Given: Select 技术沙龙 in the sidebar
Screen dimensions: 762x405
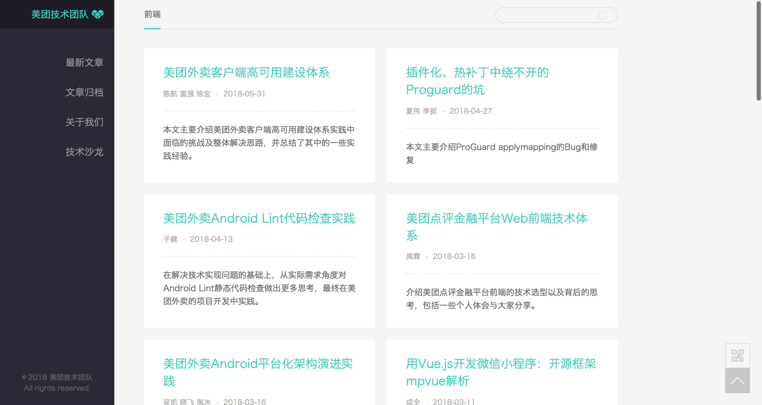Looking at the screenshot, I should click(x=84, y=152).
